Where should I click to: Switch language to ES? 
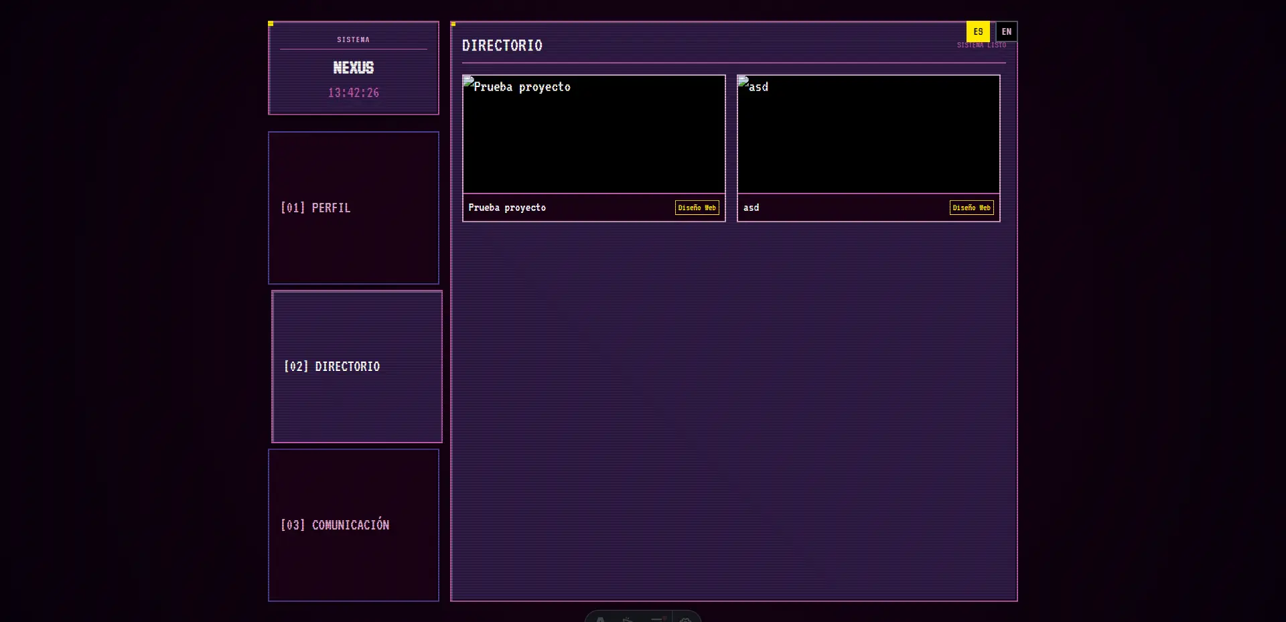point(978,31)
